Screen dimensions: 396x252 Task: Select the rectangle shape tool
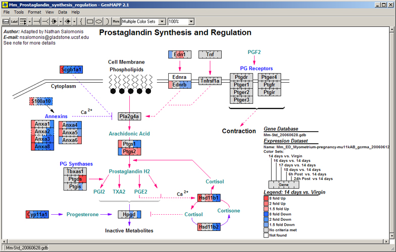90,22
